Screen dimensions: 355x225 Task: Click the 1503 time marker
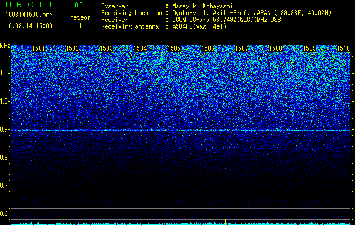107,48
